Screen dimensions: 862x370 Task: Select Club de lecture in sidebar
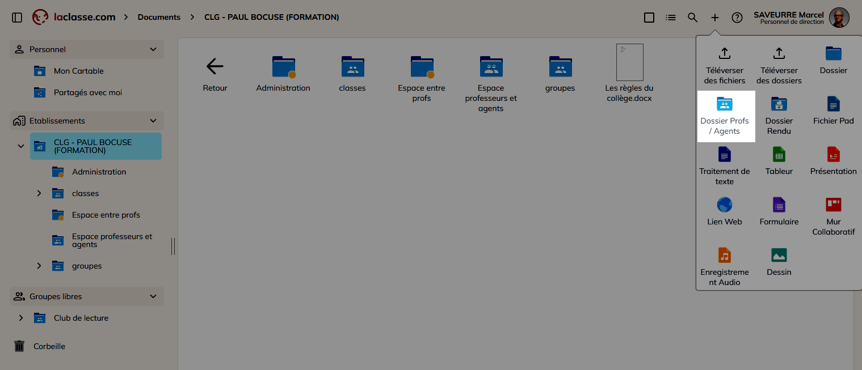81,318
